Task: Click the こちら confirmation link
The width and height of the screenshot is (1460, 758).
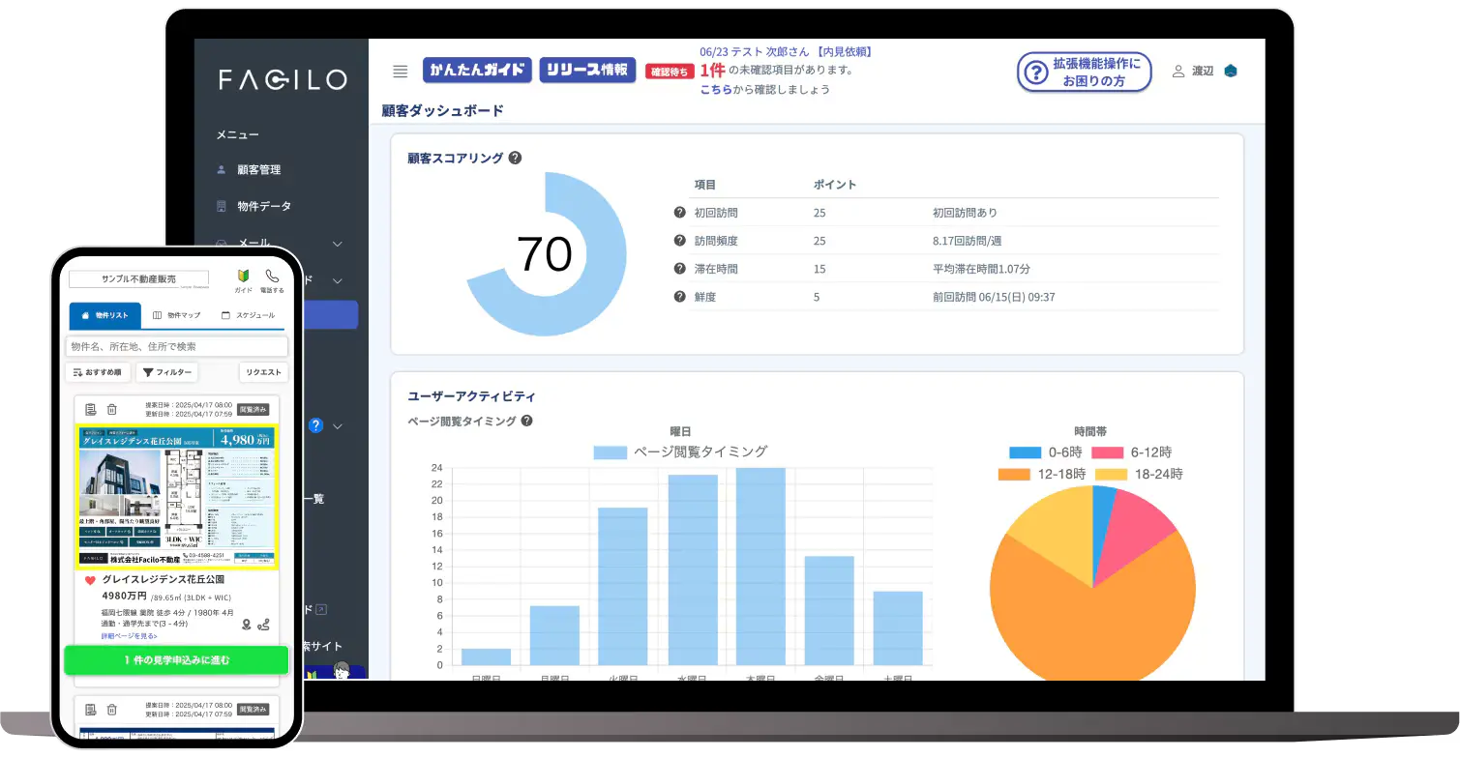Action: coord(715,89)
